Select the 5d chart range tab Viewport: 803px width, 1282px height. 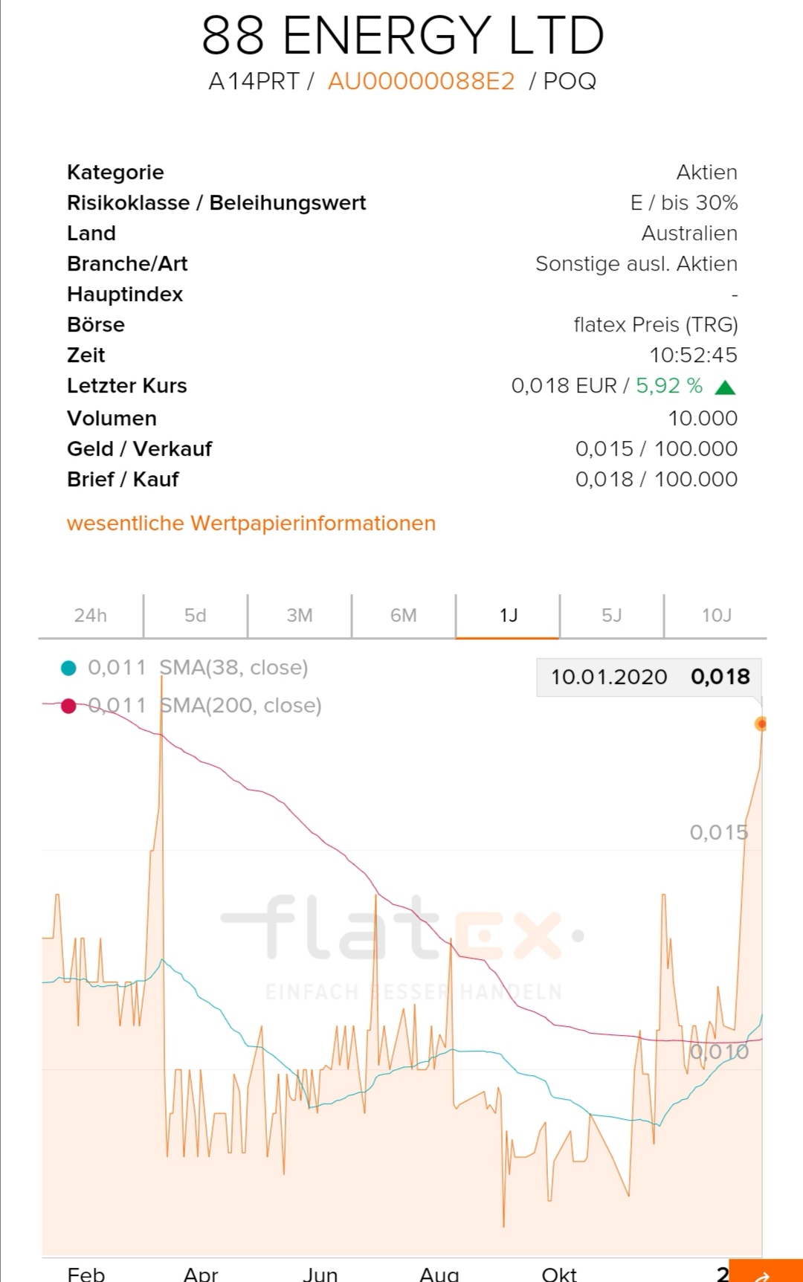195,616
